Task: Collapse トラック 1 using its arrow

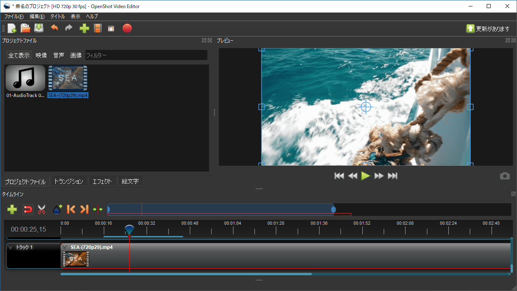Action: click(10, 247)
